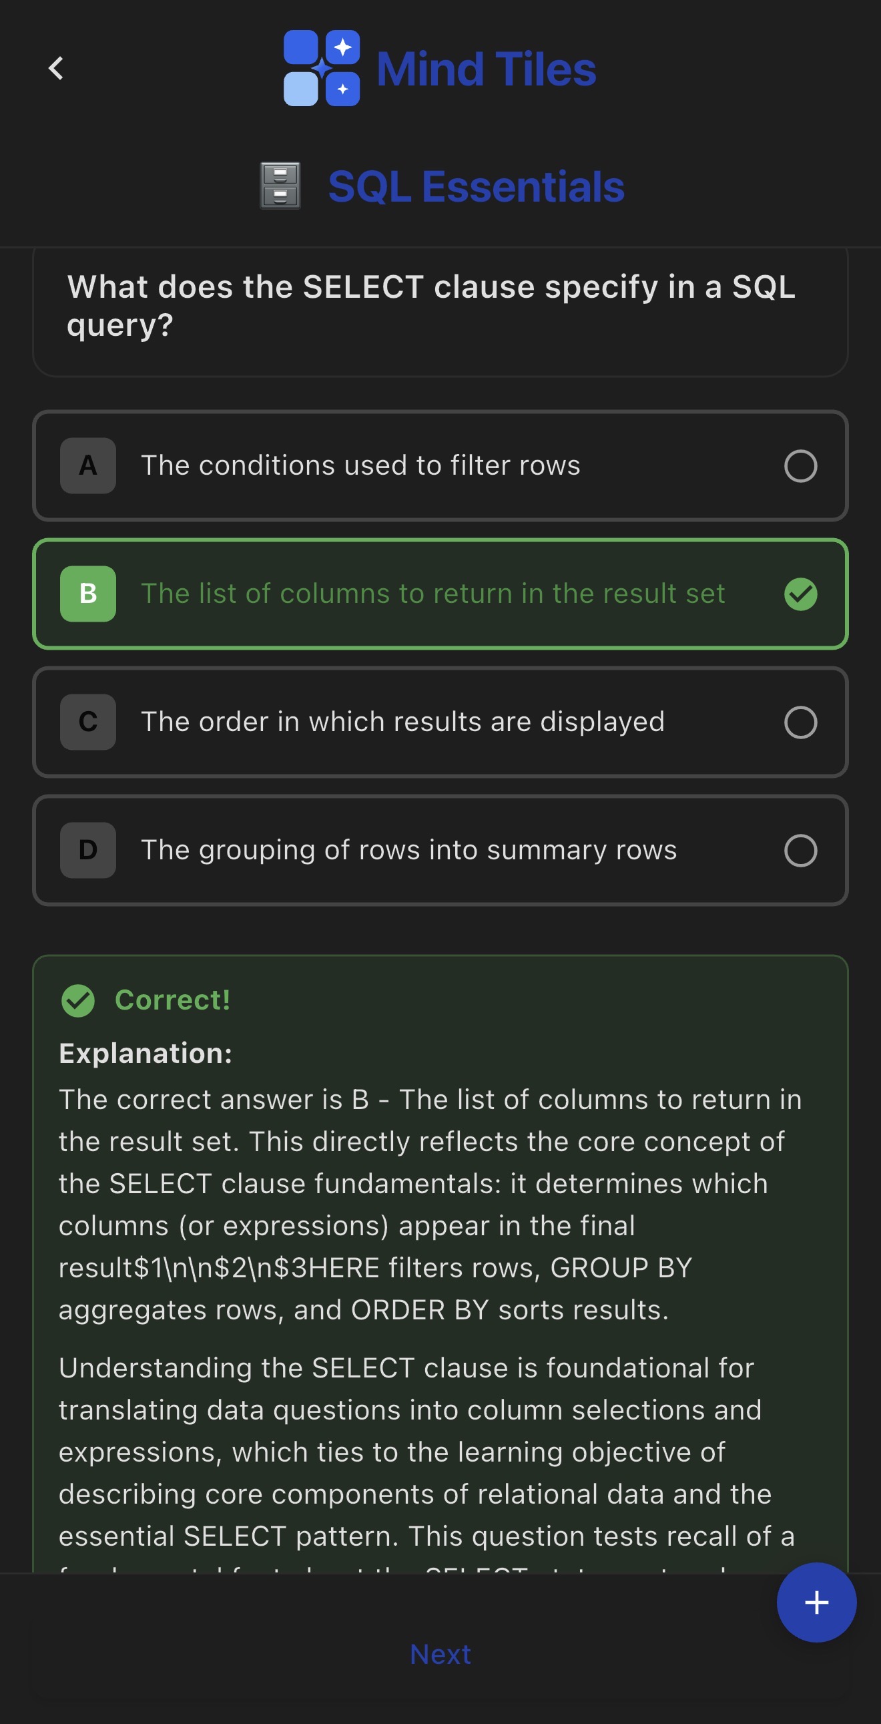
Task: Click the checkmark circle on answer B
Action: point(801,594)
